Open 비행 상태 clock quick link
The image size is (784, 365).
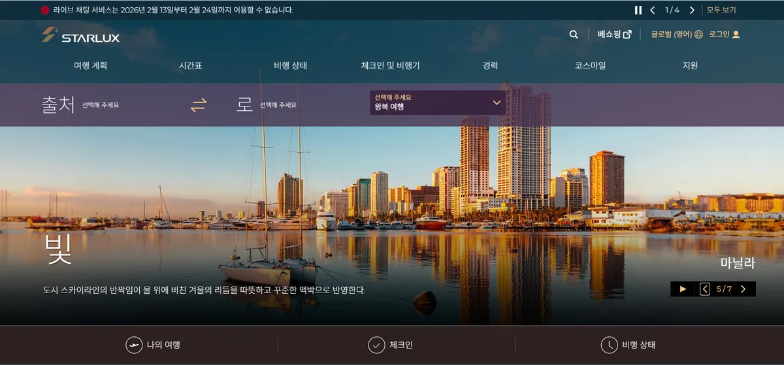pos(628,345)
